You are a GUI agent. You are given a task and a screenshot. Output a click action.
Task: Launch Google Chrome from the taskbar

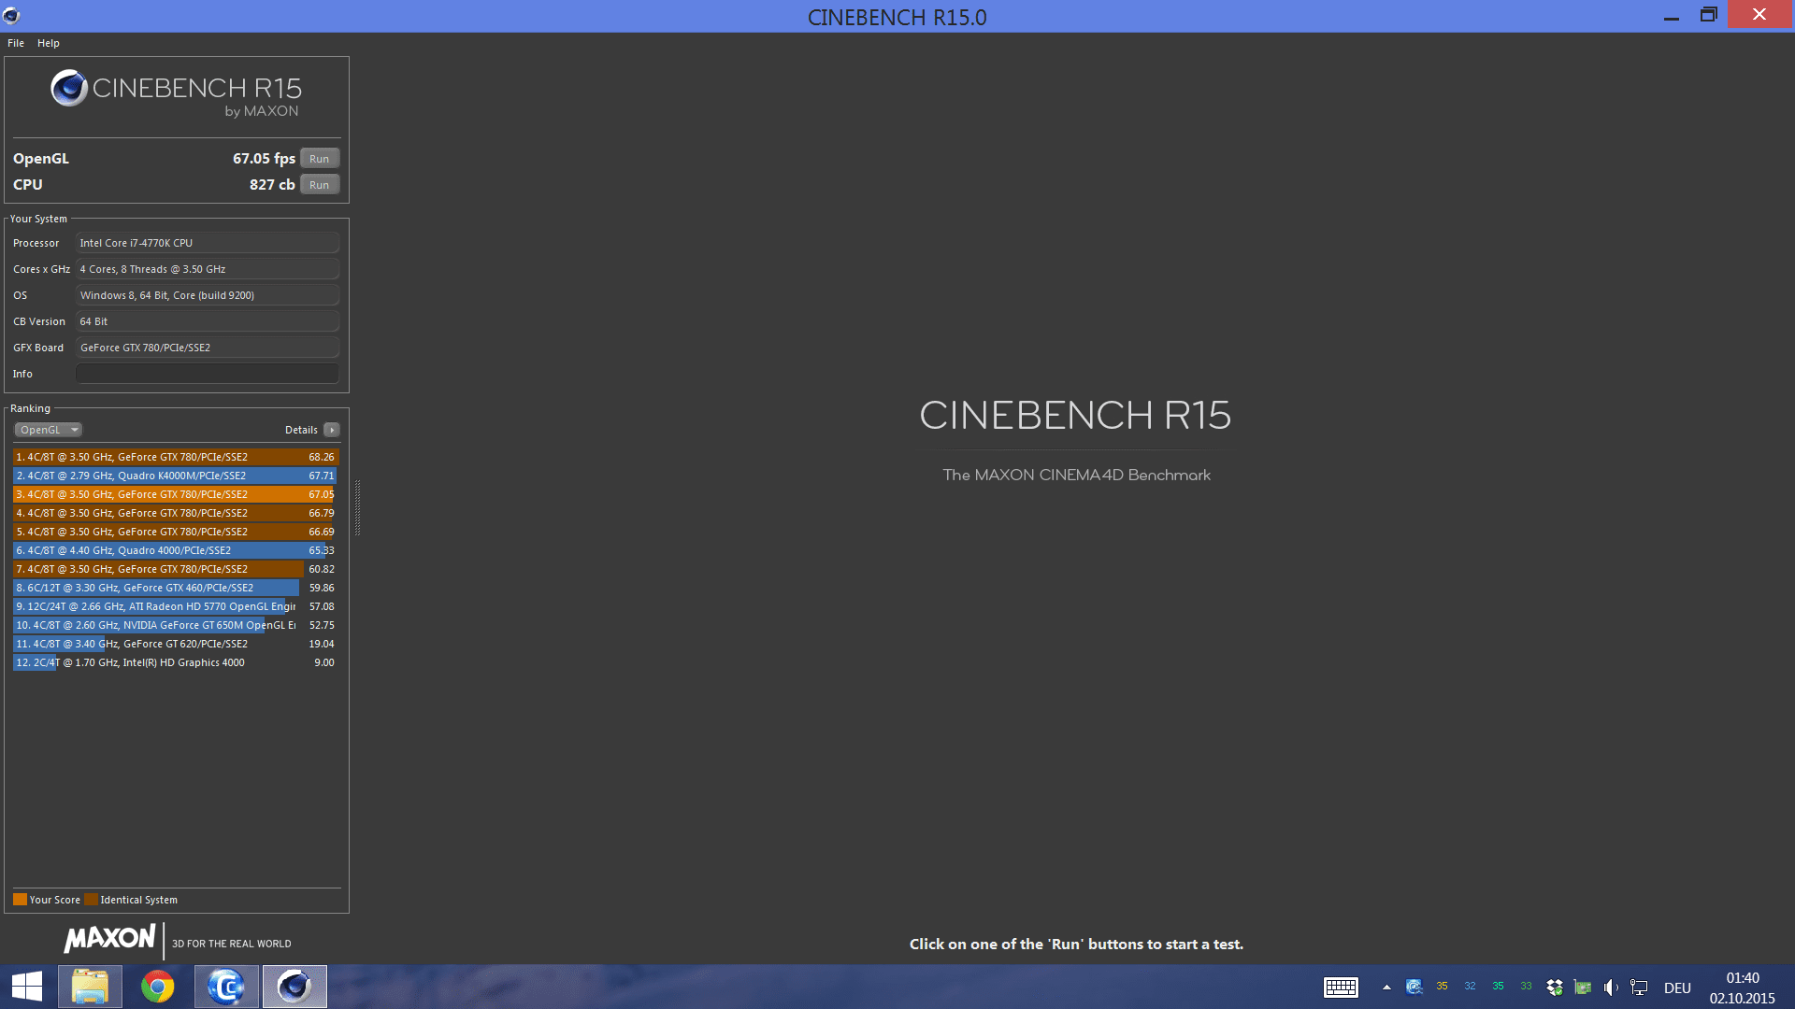[157, 987]
